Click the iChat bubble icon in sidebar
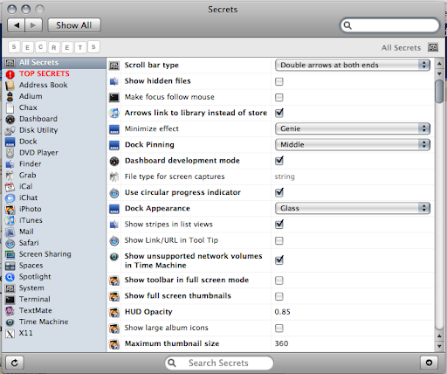Viewport: 447px width, 374px height. pos(10,198)
